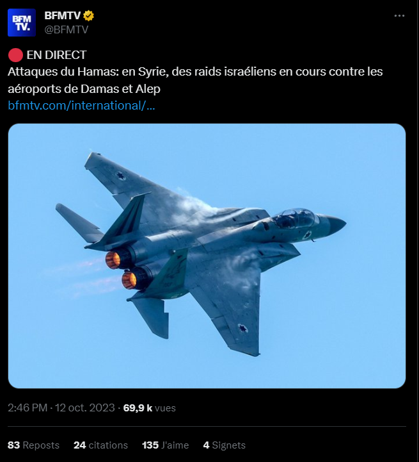Click the 12 oct. 2023 date
The width and height of the screenshot is (419, 462).
(84, 408)
